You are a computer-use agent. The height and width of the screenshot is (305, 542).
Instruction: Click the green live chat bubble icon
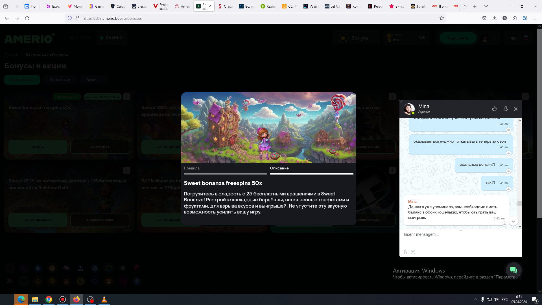(513, 270)
